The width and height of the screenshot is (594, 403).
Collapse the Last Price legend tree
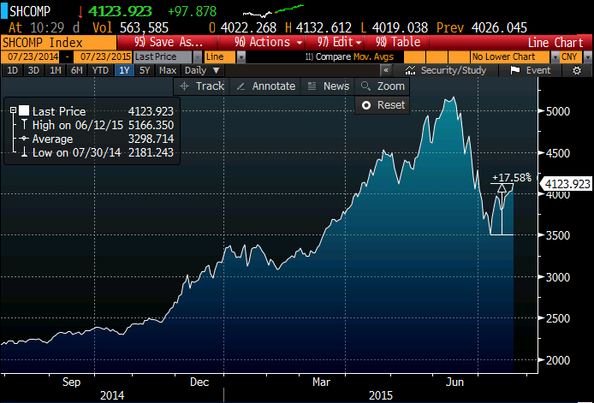click(x=12, y=111)
